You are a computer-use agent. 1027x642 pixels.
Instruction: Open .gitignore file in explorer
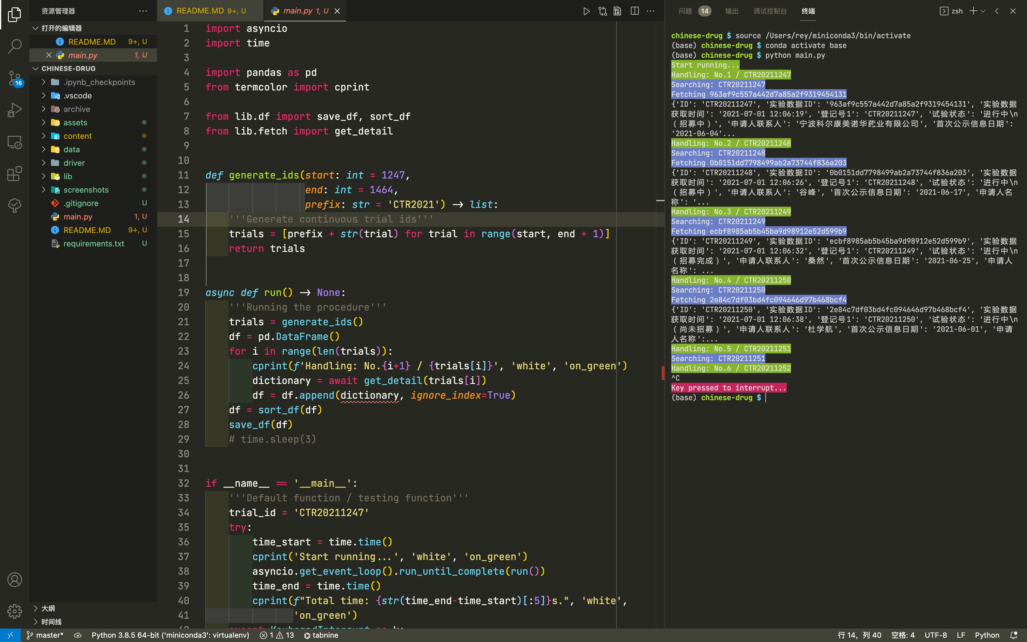tap(93, 203)
